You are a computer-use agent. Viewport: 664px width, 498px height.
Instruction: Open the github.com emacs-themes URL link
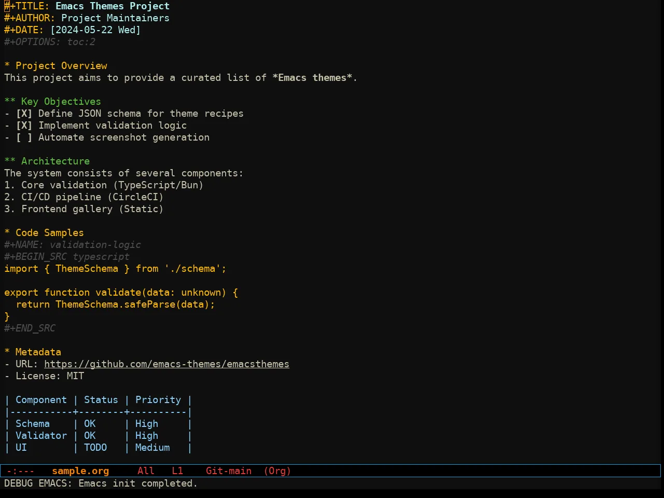coord(167,364)
